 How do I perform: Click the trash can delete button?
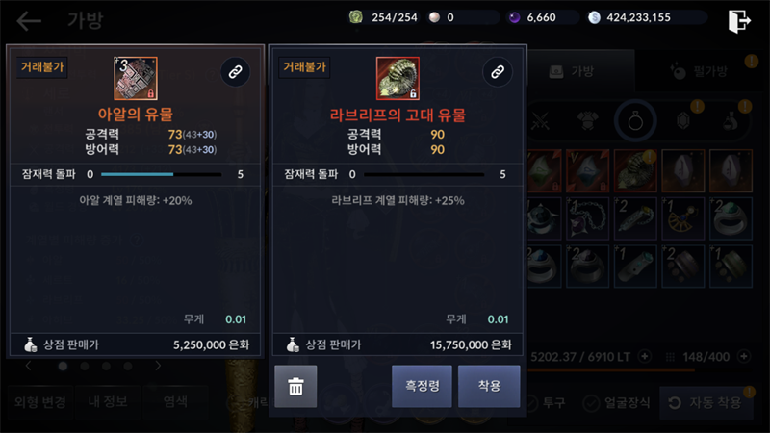click(x=295, y=387)
